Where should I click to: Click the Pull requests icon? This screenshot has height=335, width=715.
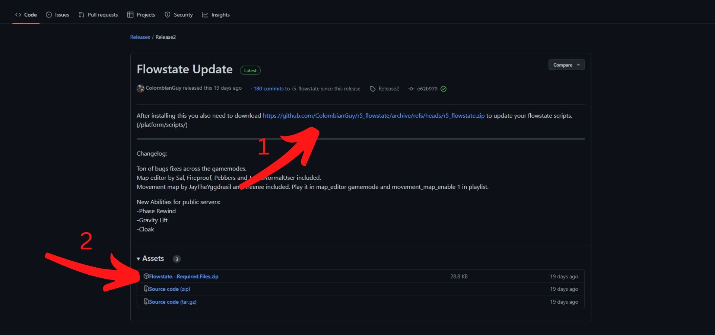point(81,15)
